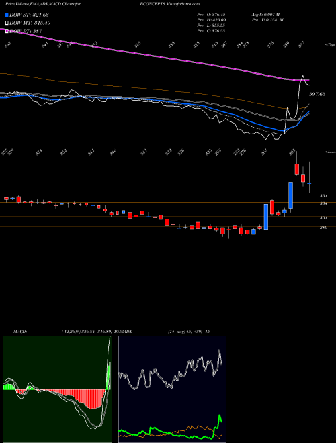Click the 'Pre L: 355.55' value
336x443 pixels.
tap(211, 26)
